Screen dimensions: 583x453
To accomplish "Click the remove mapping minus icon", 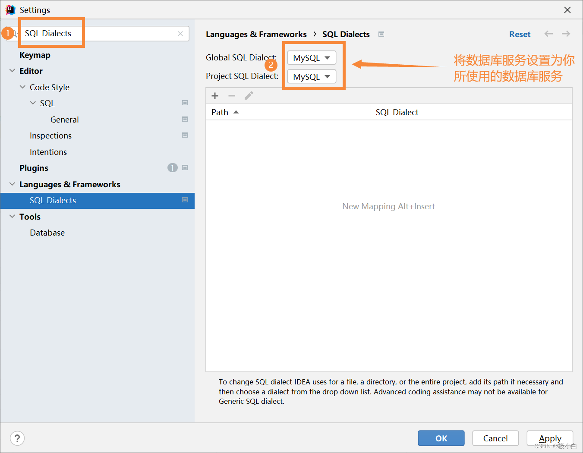I will (x=232, y=96).
